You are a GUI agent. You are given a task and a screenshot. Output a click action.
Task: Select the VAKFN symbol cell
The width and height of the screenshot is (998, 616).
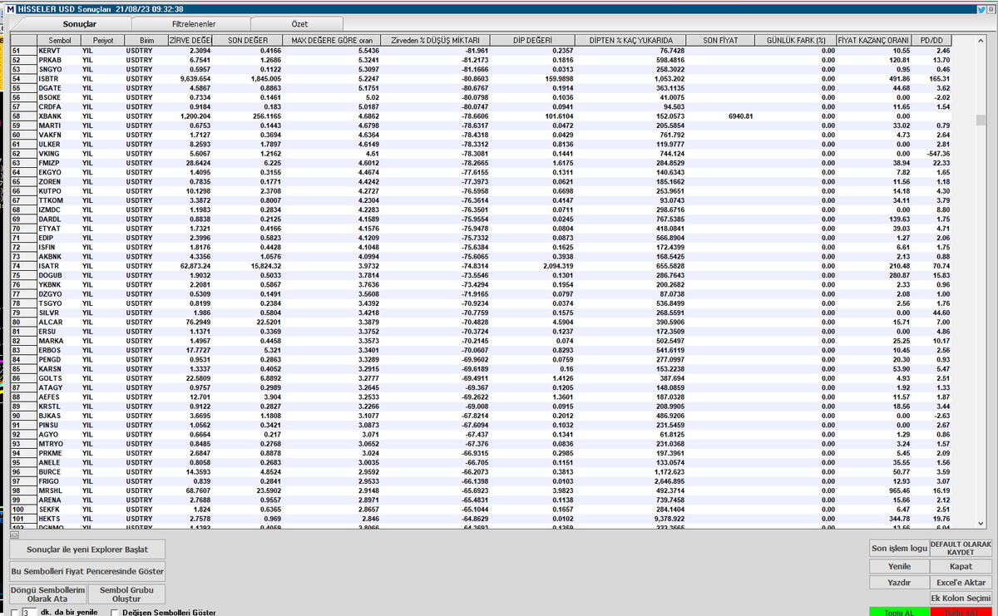(59, 135)
